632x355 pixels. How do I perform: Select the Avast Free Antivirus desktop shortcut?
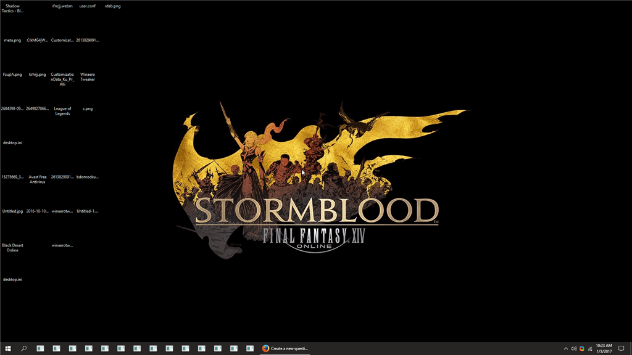(x=38, y=179)
